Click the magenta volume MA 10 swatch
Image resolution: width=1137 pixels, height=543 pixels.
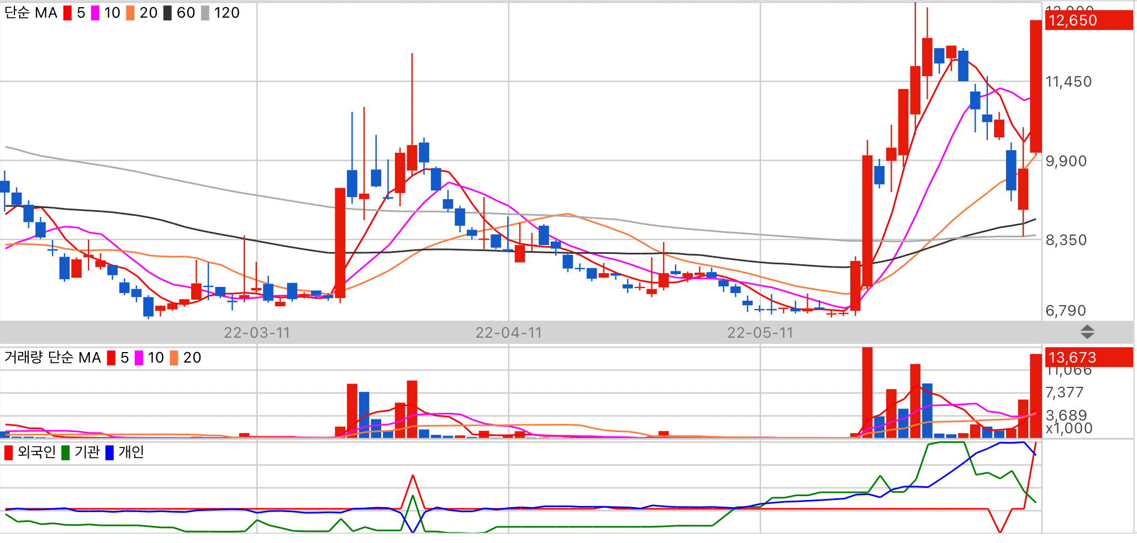[x=139, y=358]
